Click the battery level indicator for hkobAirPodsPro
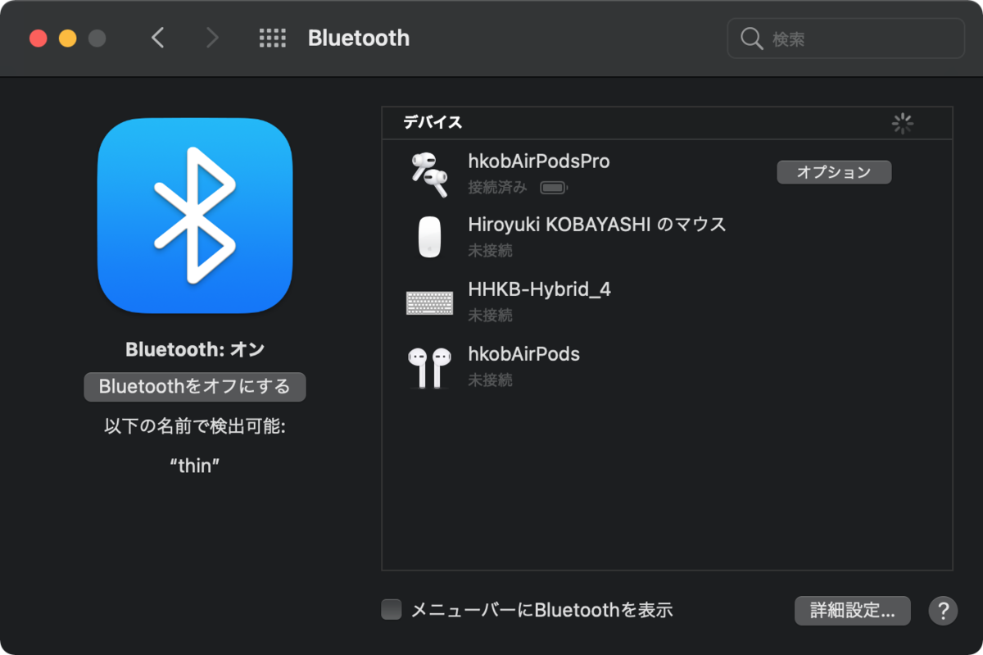The height and width of the screenshot is (655, 983). (x=554, y=186)
